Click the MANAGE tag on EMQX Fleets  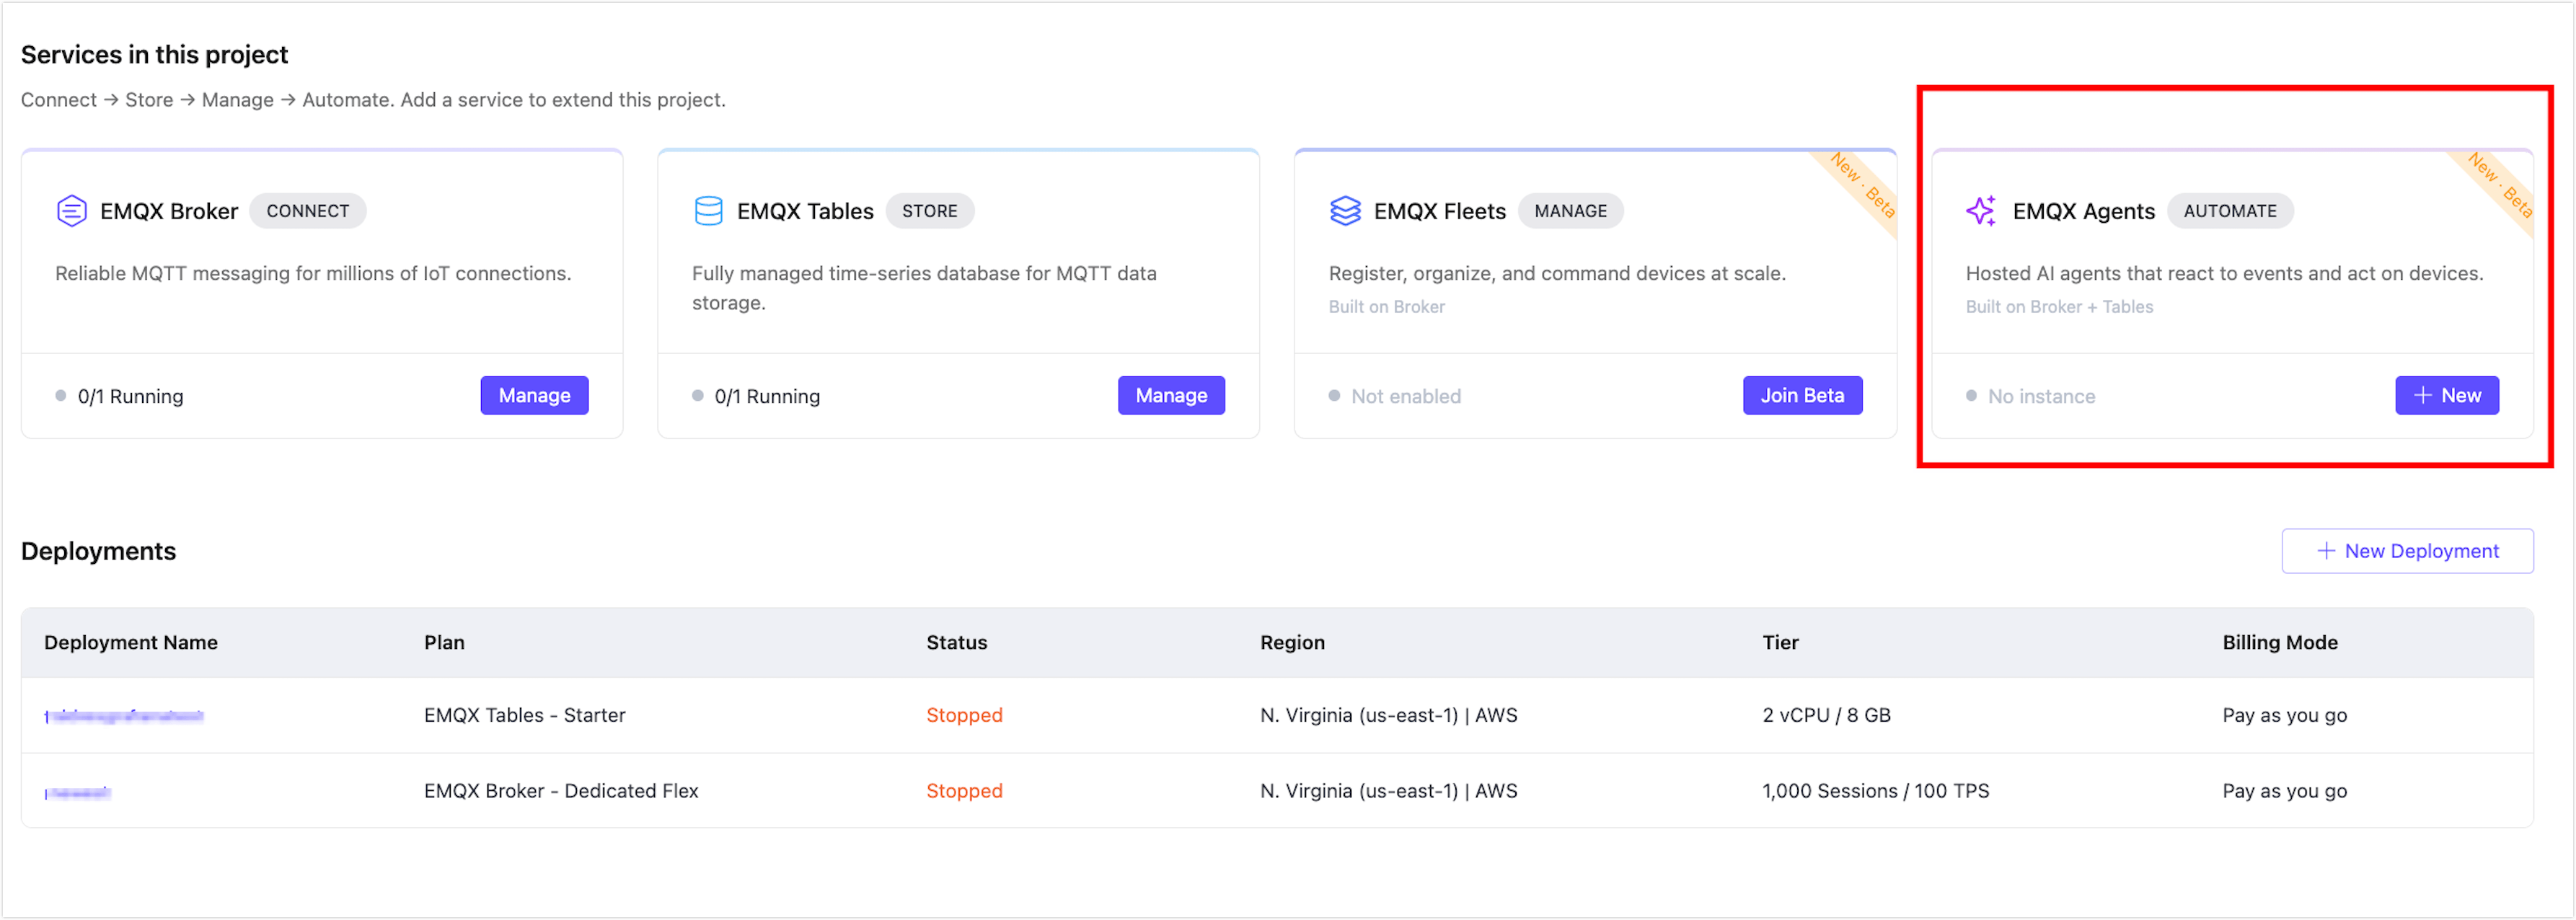(1570, 211)
